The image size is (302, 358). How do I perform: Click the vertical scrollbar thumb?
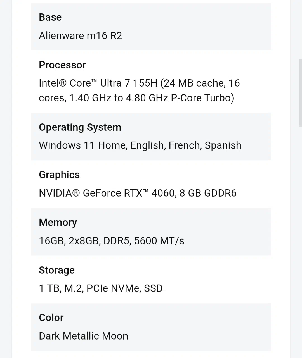tap(301, 93)
